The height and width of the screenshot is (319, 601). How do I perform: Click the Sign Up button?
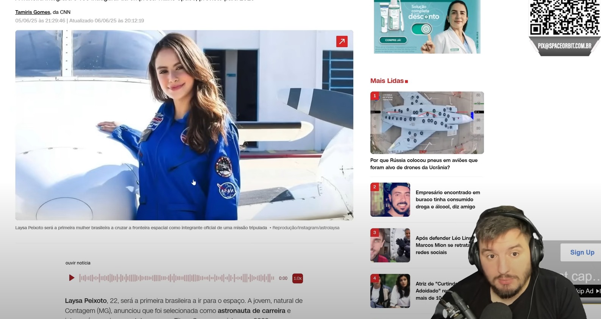(x=582, y=252)
